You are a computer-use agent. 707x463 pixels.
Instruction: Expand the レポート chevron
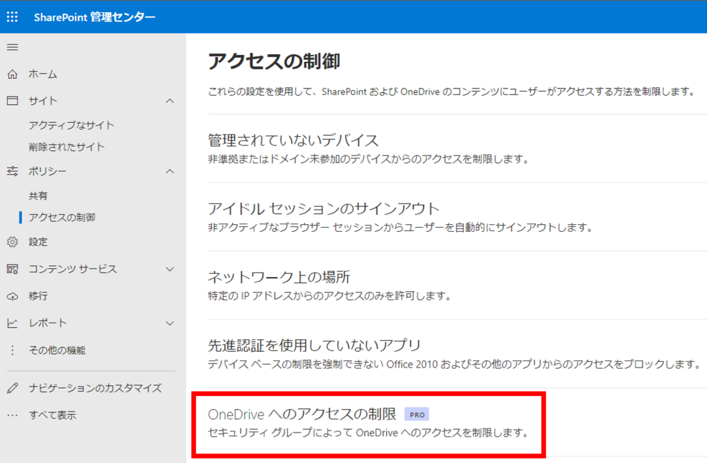coord(170,323)
